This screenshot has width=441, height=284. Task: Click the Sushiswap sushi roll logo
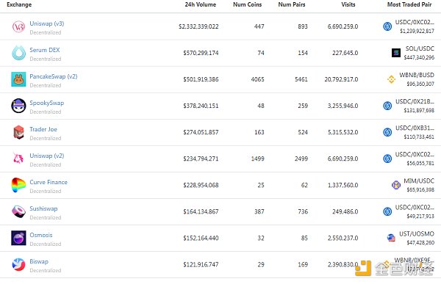[x=18, y=211]
